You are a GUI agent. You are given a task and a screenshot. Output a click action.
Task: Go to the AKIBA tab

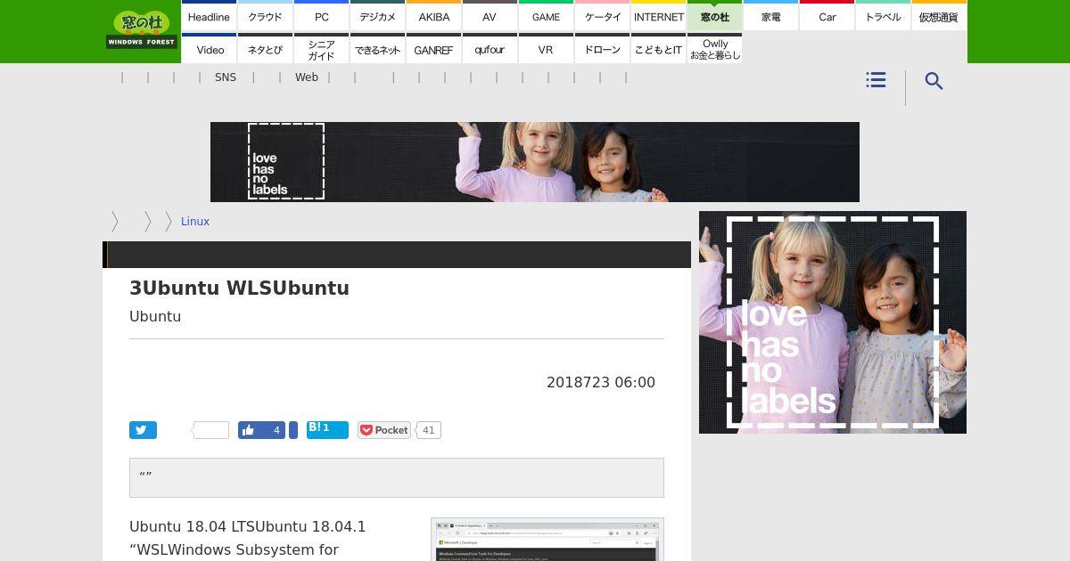(x=433, y=15)
